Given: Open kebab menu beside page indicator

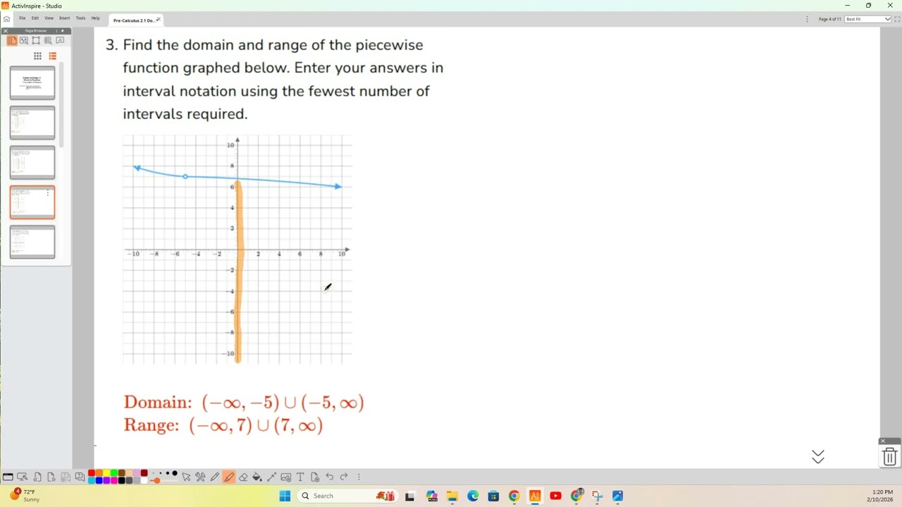Looking at the screenshot, I should 807,19.
